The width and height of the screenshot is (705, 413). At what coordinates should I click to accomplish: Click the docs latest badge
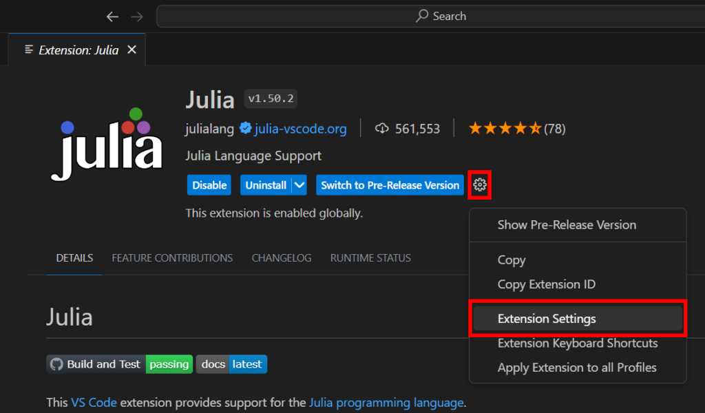[x=231, y=364]
